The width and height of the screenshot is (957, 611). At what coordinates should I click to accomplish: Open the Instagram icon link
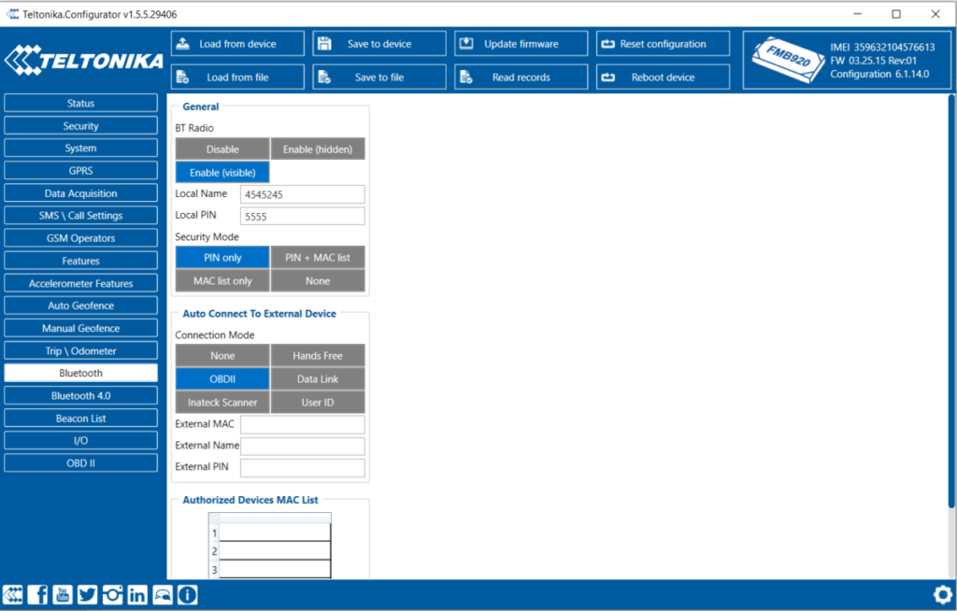112,594
